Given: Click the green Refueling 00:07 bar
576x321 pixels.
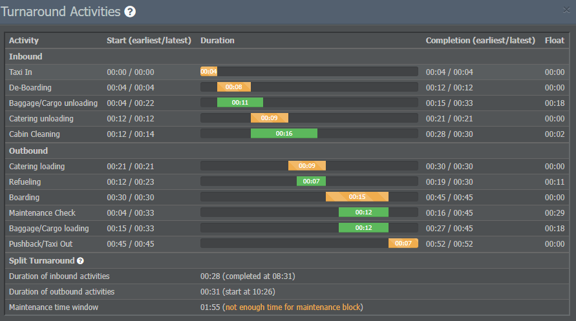Looking at the screenshot, I should (x=311, y=181).
